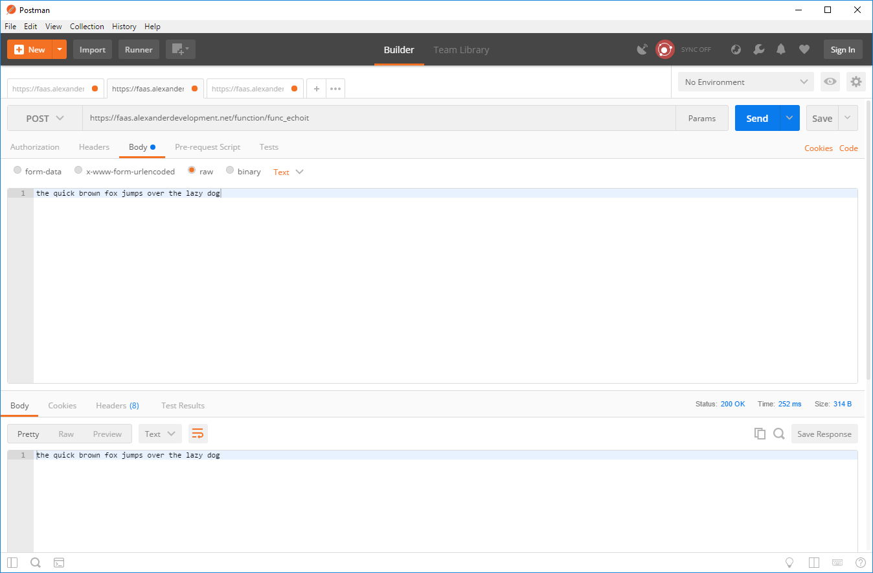
Task: Open the help question mark icon
Action: [x=861, y=563]
